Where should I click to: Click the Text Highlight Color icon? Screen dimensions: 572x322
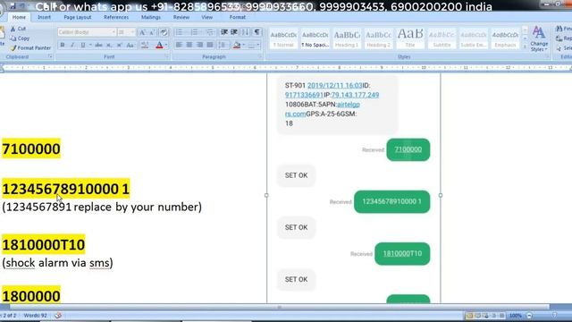[145, 45]
